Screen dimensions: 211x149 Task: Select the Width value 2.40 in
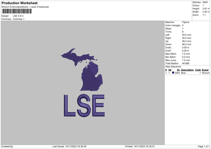click(206, 12)
